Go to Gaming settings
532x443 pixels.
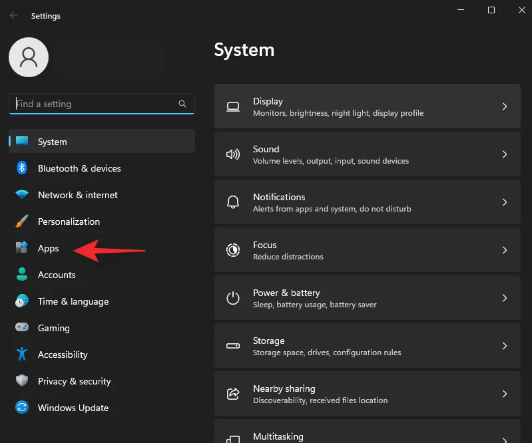(102, 328)
